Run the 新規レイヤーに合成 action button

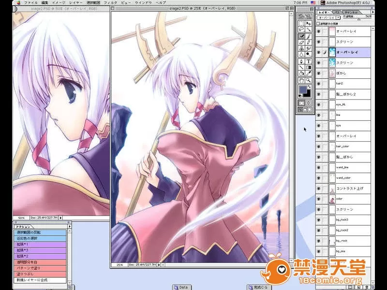(40, 280)
